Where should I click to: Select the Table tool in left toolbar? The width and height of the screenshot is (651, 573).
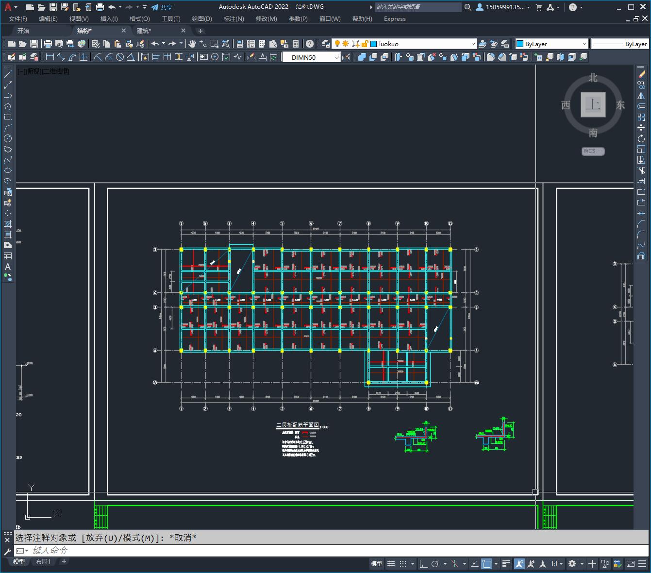point(8,256)
